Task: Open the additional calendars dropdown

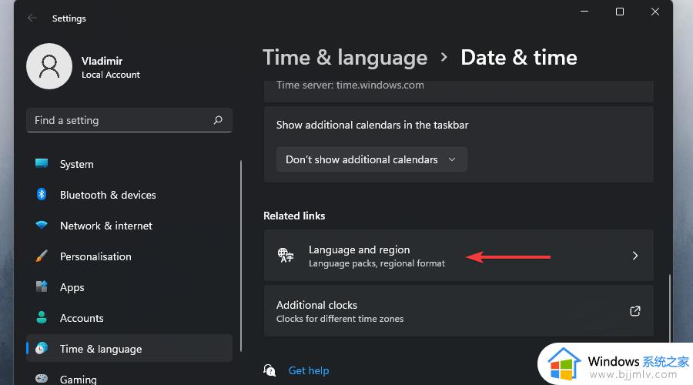Action: click(371, 159)
